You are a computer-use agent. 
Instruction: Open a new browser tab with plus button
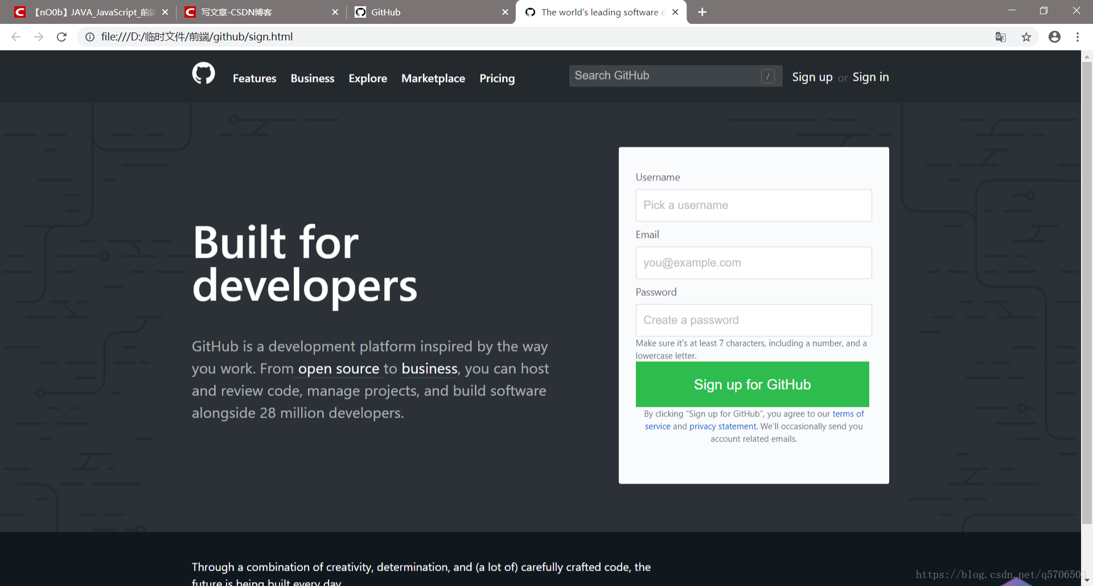[702, 12]
